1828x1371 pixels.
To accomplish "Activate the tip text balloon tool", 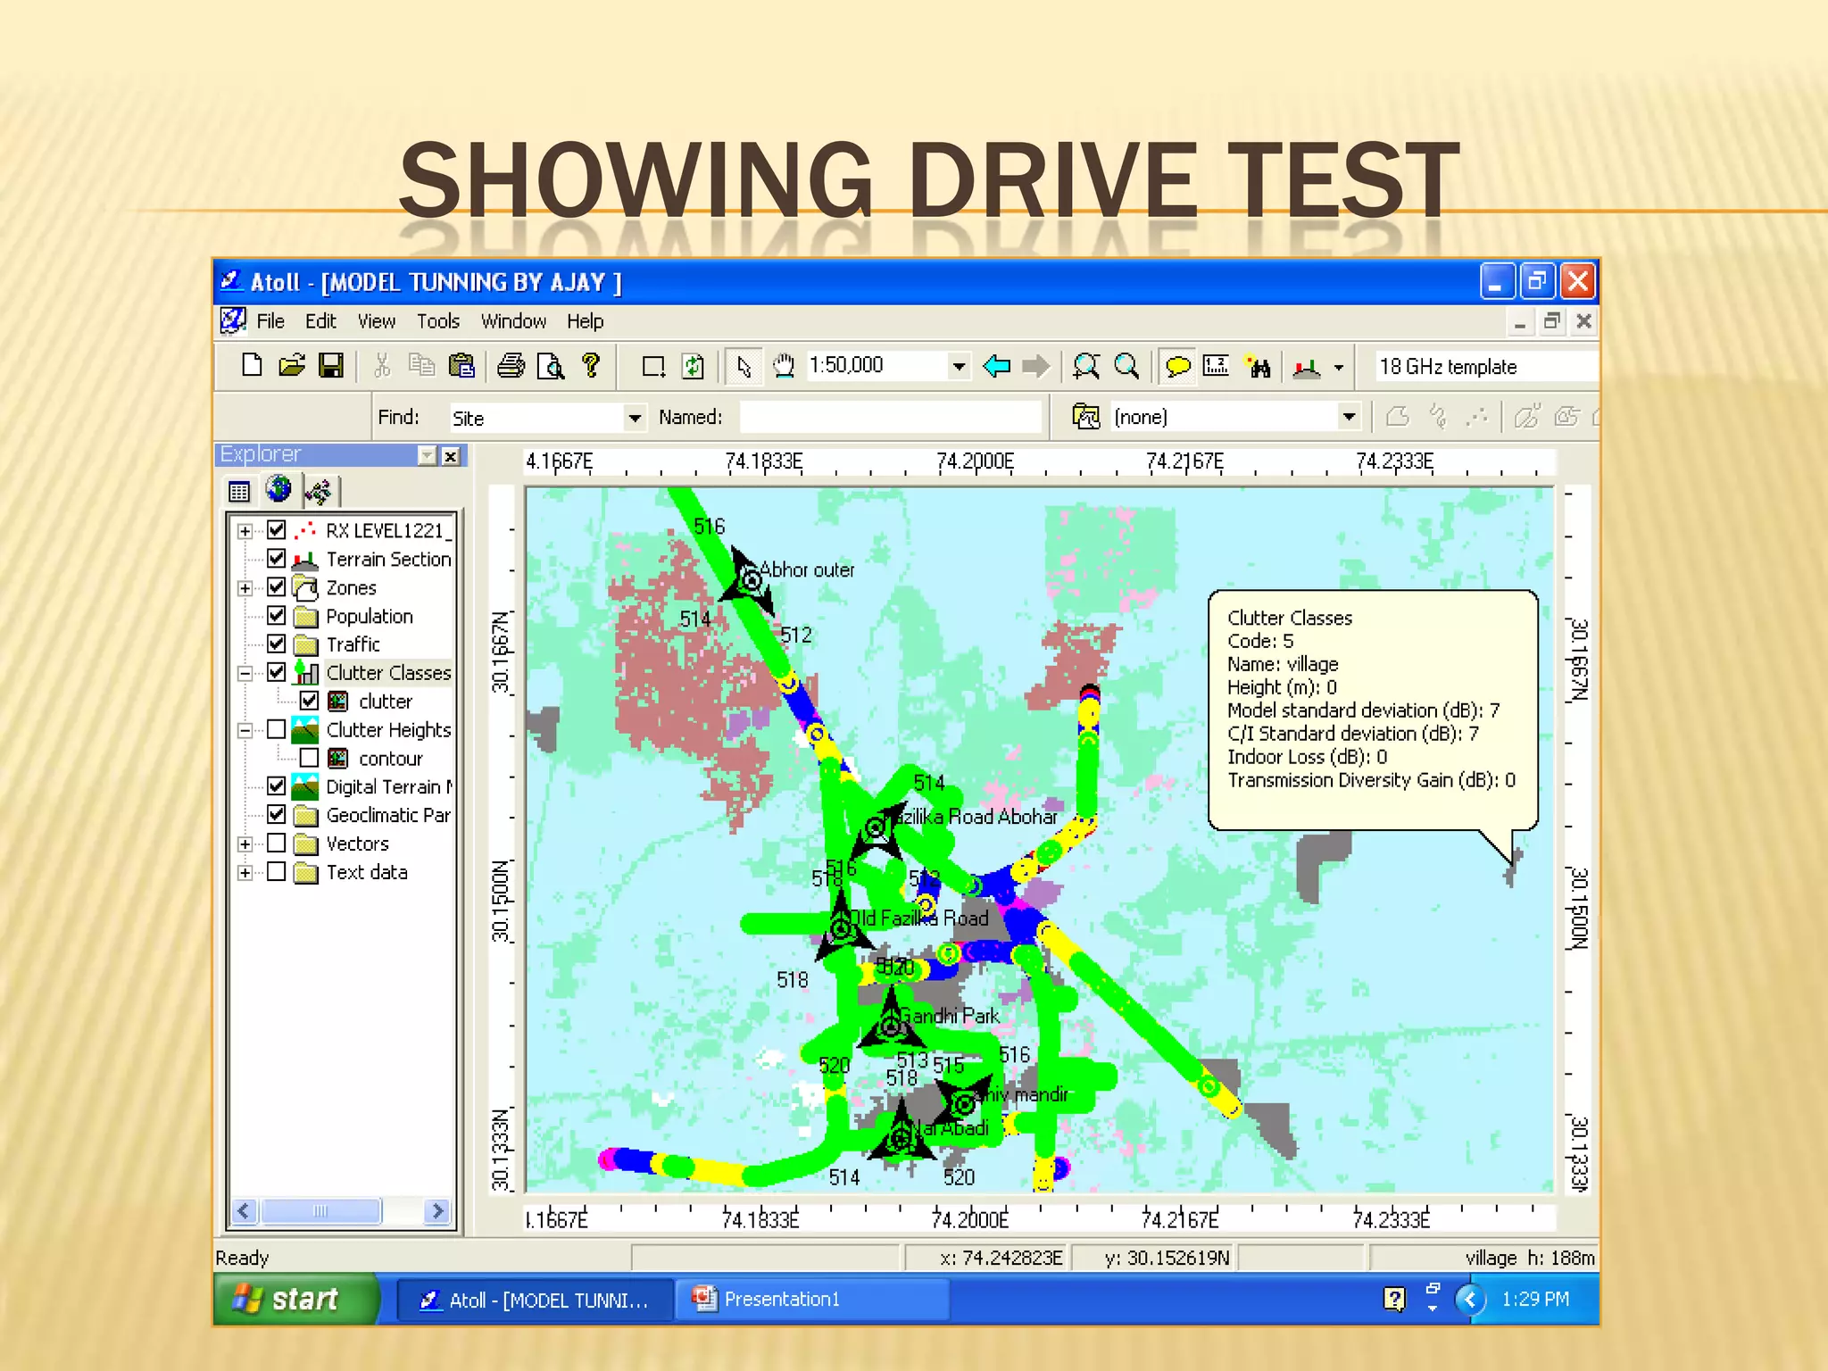I will tap(1178, 366).
